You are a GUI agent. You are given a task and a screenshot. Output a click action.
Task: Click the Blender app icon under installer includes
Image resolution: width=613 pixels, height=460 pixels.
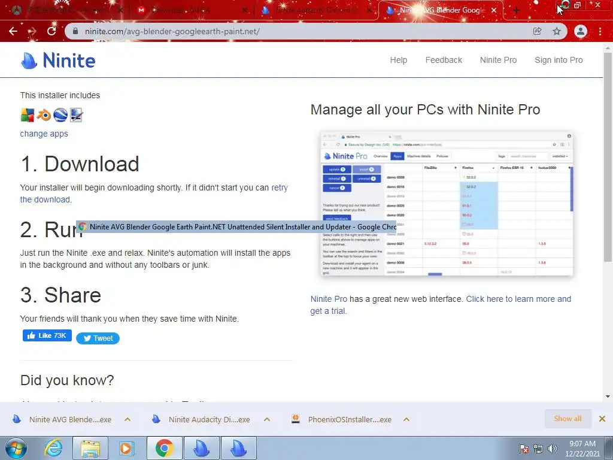pos(44,115)
